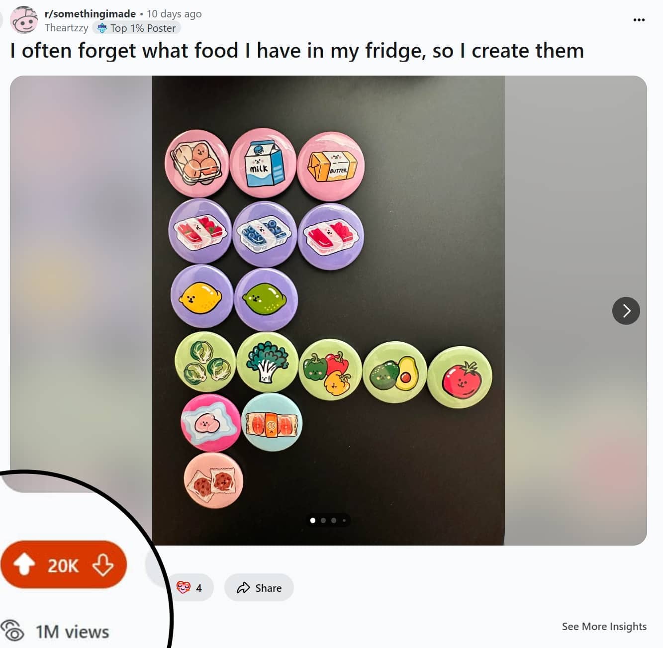Click the milk carton pin image
Screen dimensions: 663x648
[x=263, y=163]
